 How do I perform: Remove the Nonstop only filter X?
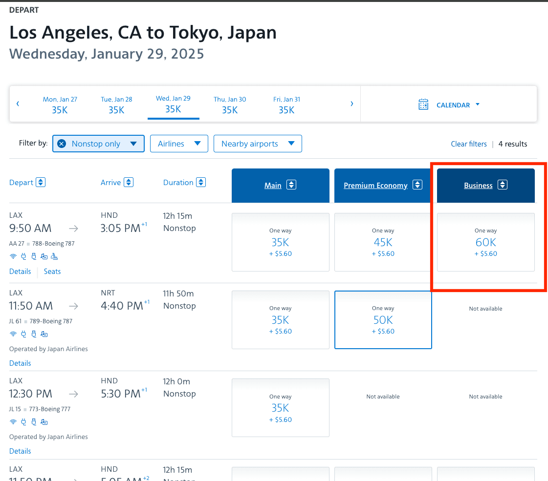coord(62,144)
